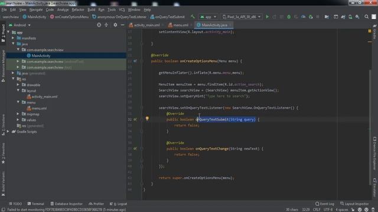
Task: Click the override gutter icon on line 32
Action: [135, 120]
